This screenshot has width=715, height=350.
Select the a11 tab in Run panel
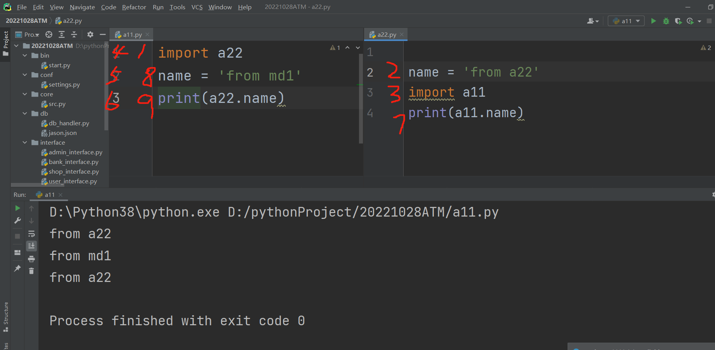(50, 195)
